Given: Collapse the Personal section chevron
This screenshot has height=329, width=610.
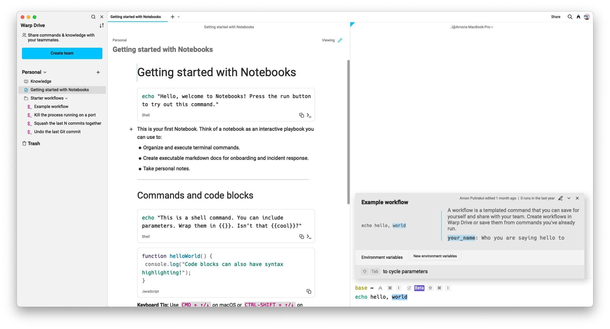Looking at the screenshot, I should [x=45, y=73].
